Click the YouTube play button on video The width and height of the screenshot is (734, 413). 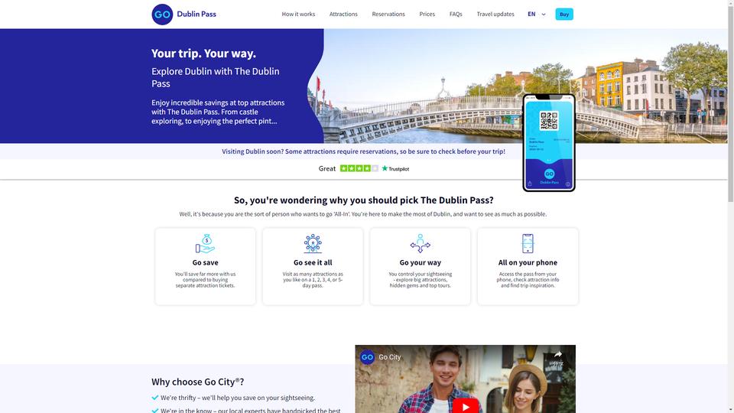pos(466,406)
